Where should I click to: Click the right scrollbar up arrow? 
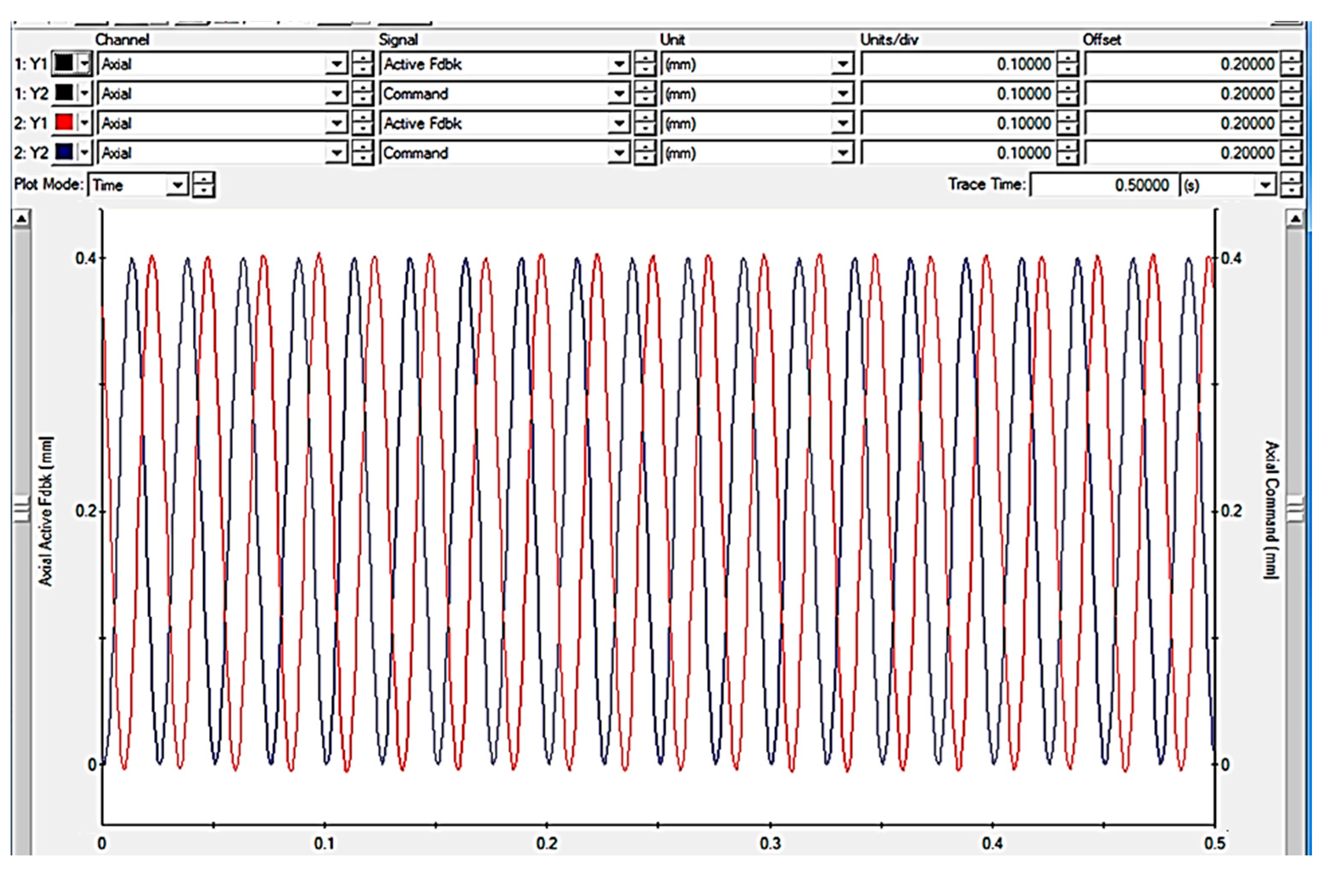pyautogui.click(x=1296, y=219)
